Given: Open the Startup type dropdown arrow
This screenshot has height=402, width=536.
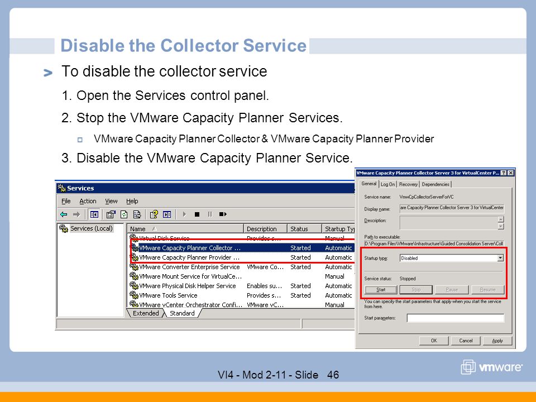Looking at the screenshot, I should [500, 258].
